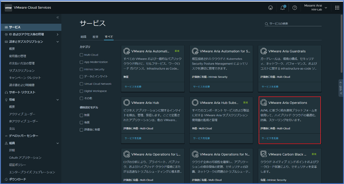The width and height of the screenshot is (344, 184).
Task: Launch VMware Aria Hub via サービスを起動
Action: pyautogui.click(x=133, y=138)
